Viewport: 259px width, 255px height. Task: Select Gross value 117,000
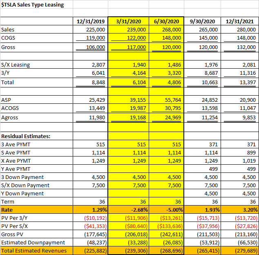tap(136, 47)
